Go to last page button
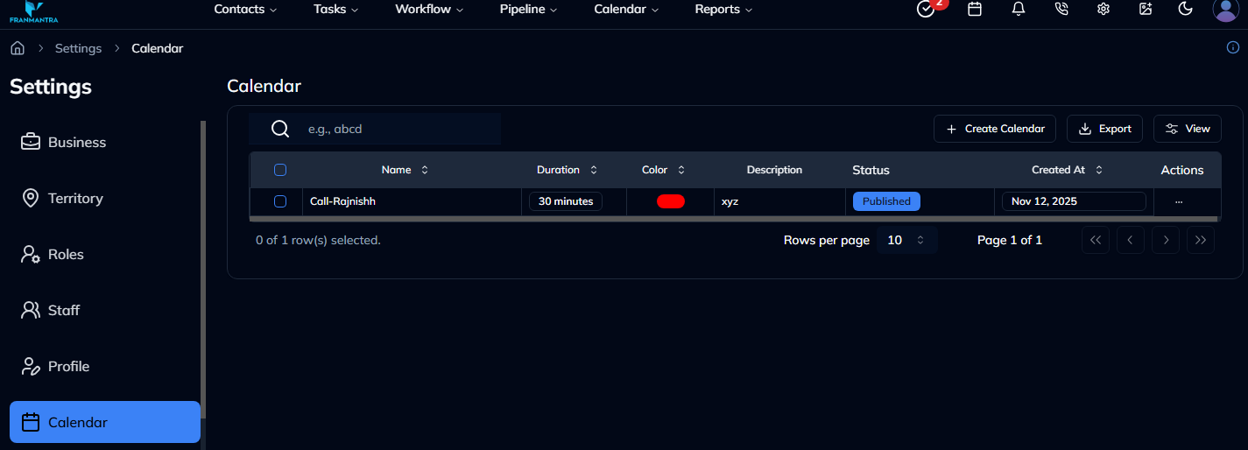The image size is (1248, 450). [x=1201, y=240]
